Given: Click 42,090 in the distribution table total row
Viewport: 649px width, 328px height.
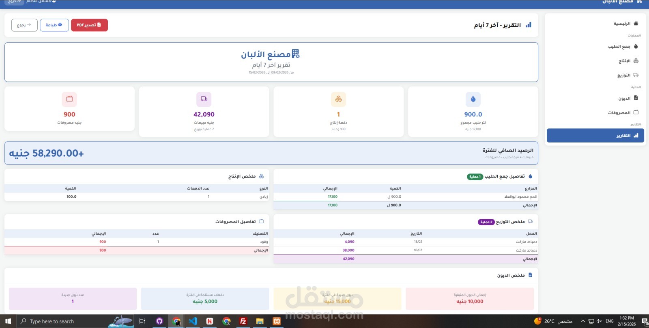Looking at the screenshot, I should click(348, 259).
